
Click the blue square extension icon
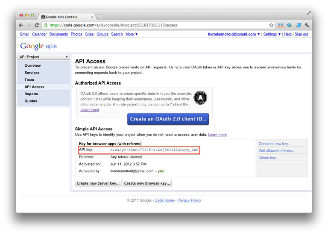point(298,25)
